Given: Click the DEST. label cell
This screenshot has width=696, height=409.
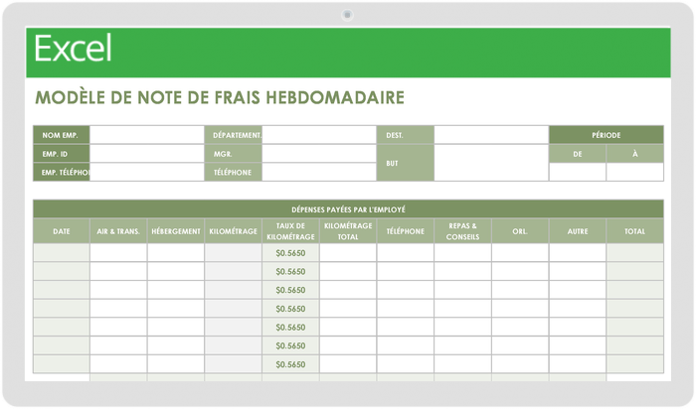Looking at the screenshot, I should click(x=406, y=135).
